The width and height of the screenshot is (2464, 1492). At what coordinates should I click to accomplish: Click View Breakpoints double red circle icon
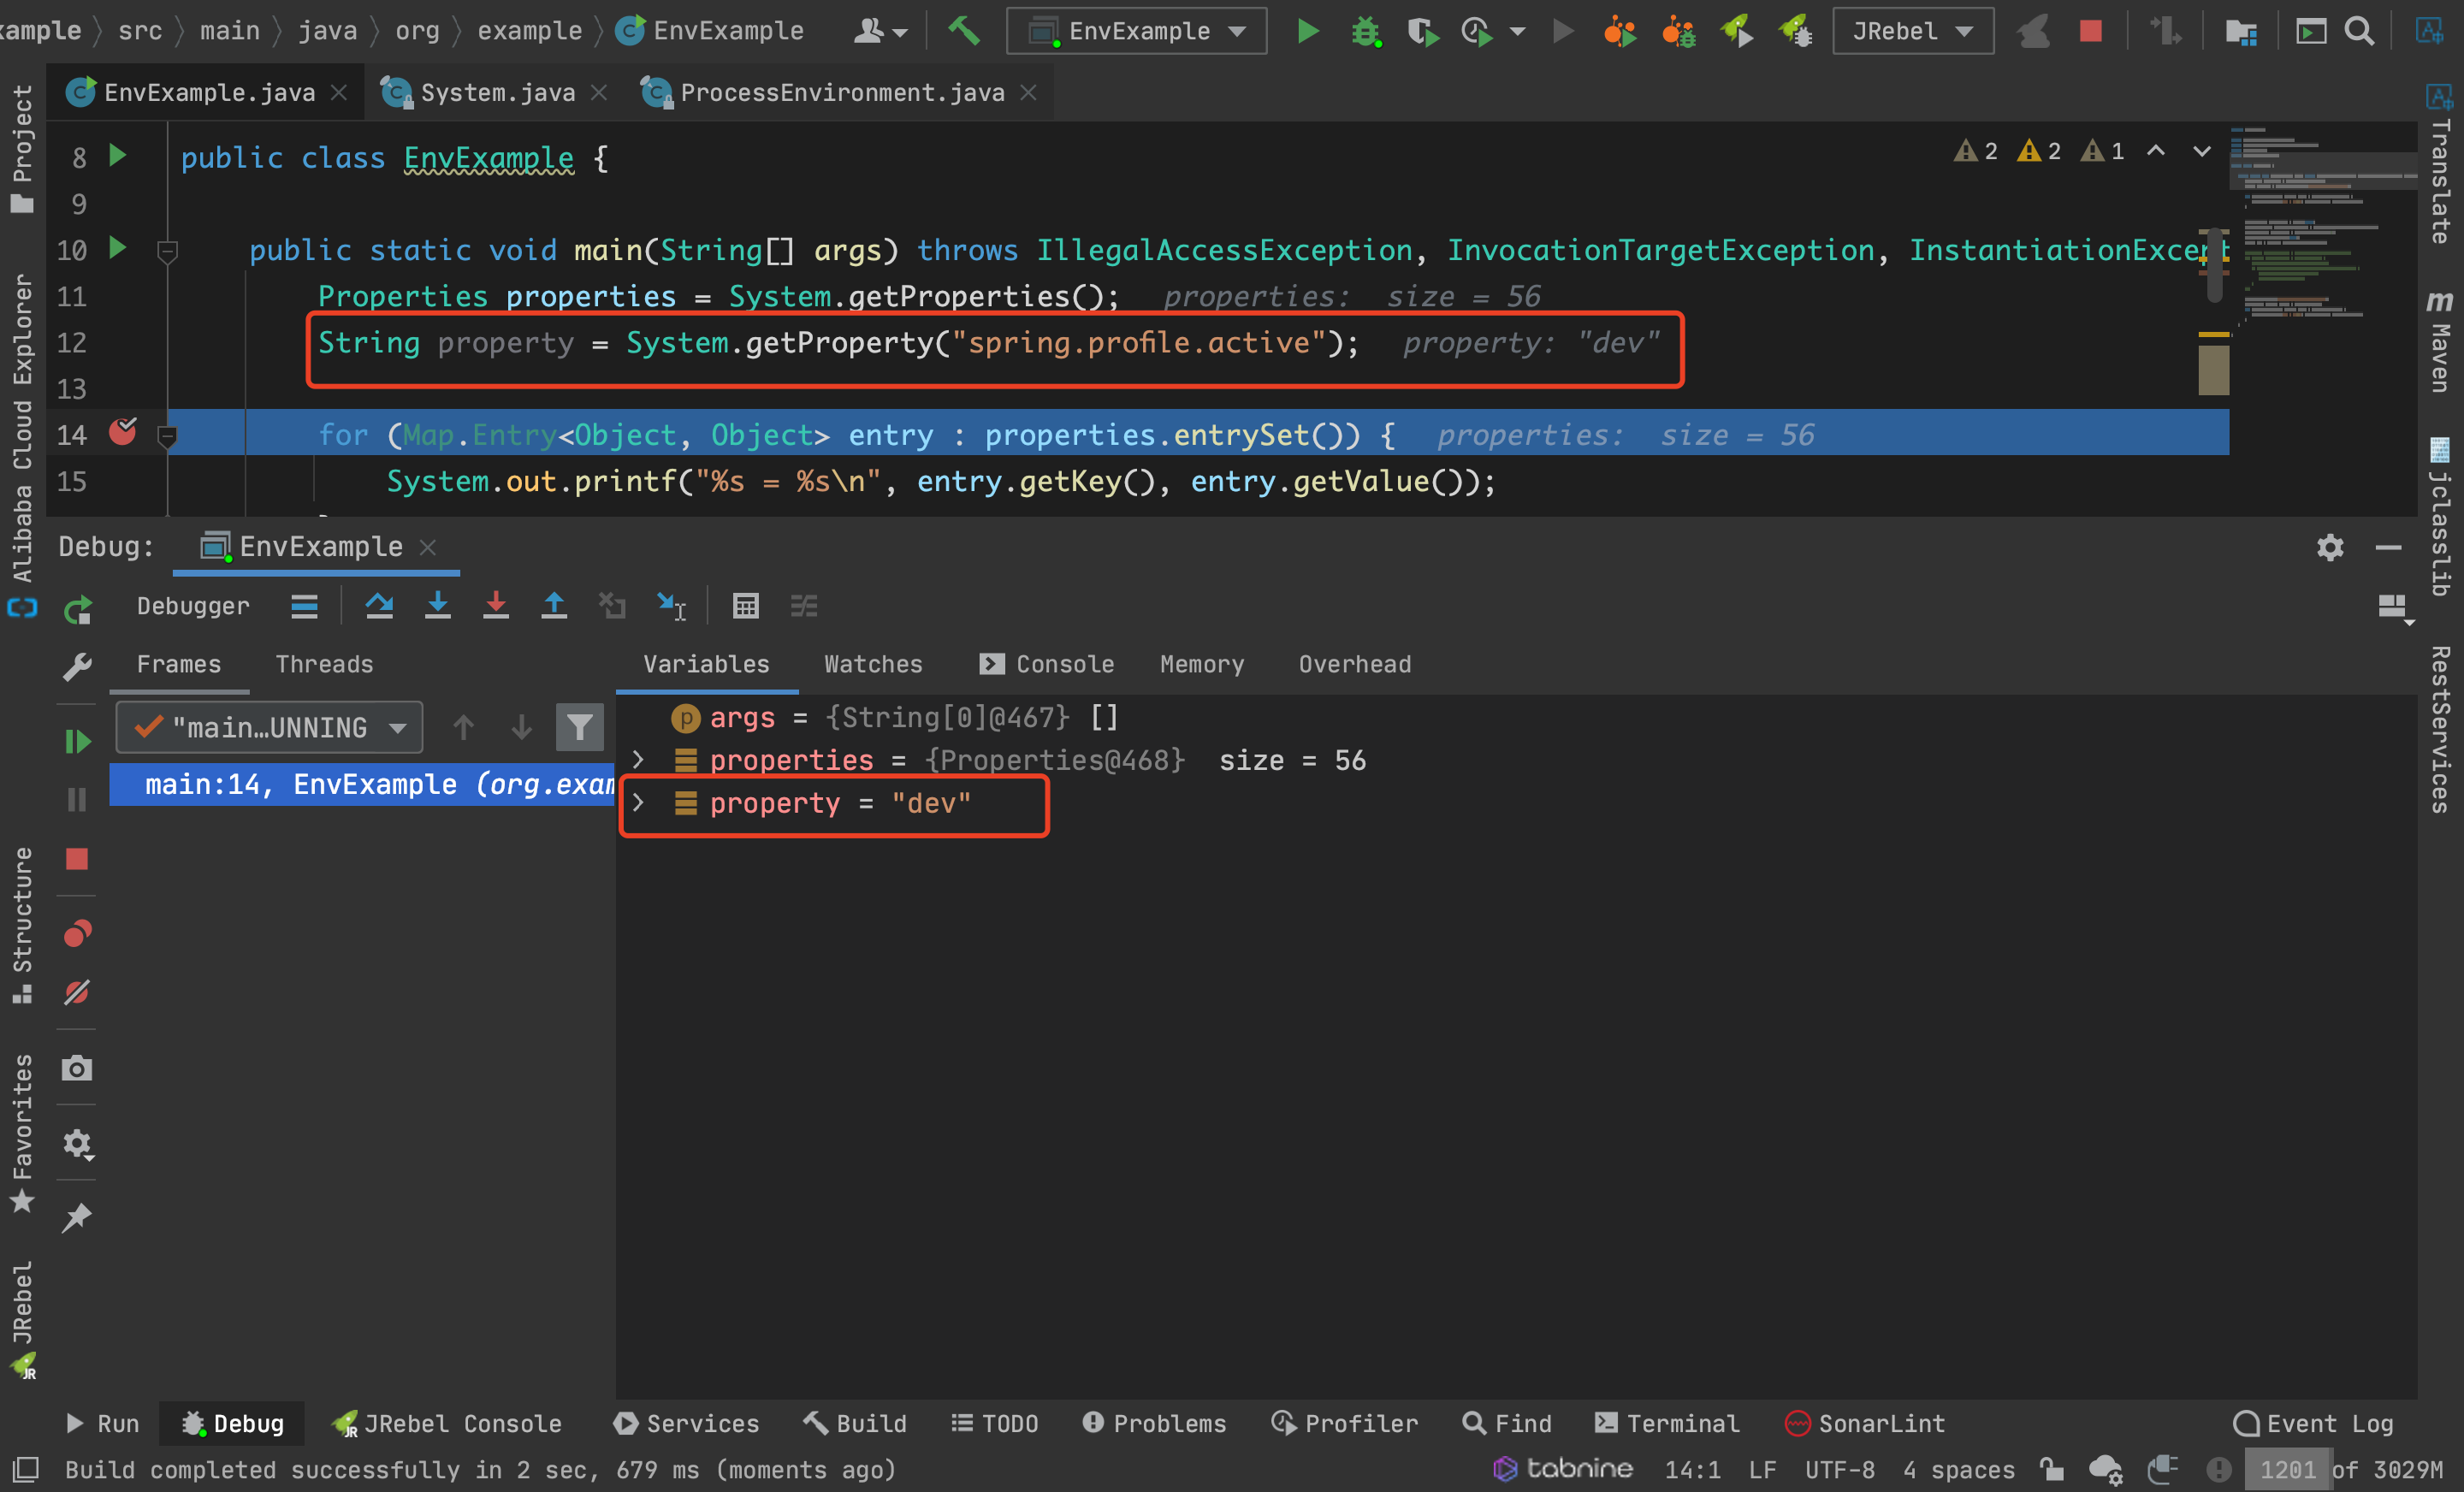[x=77, y=933]
